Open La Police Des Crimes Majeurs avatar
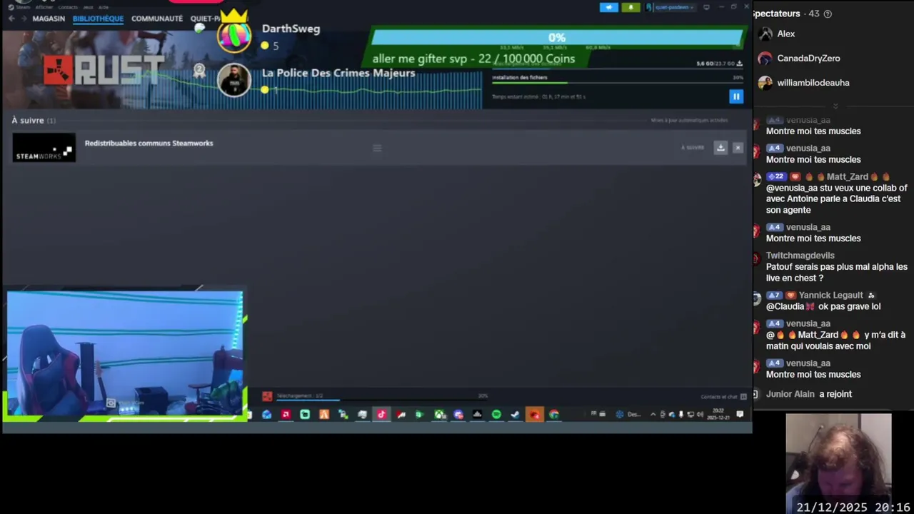 233,80
